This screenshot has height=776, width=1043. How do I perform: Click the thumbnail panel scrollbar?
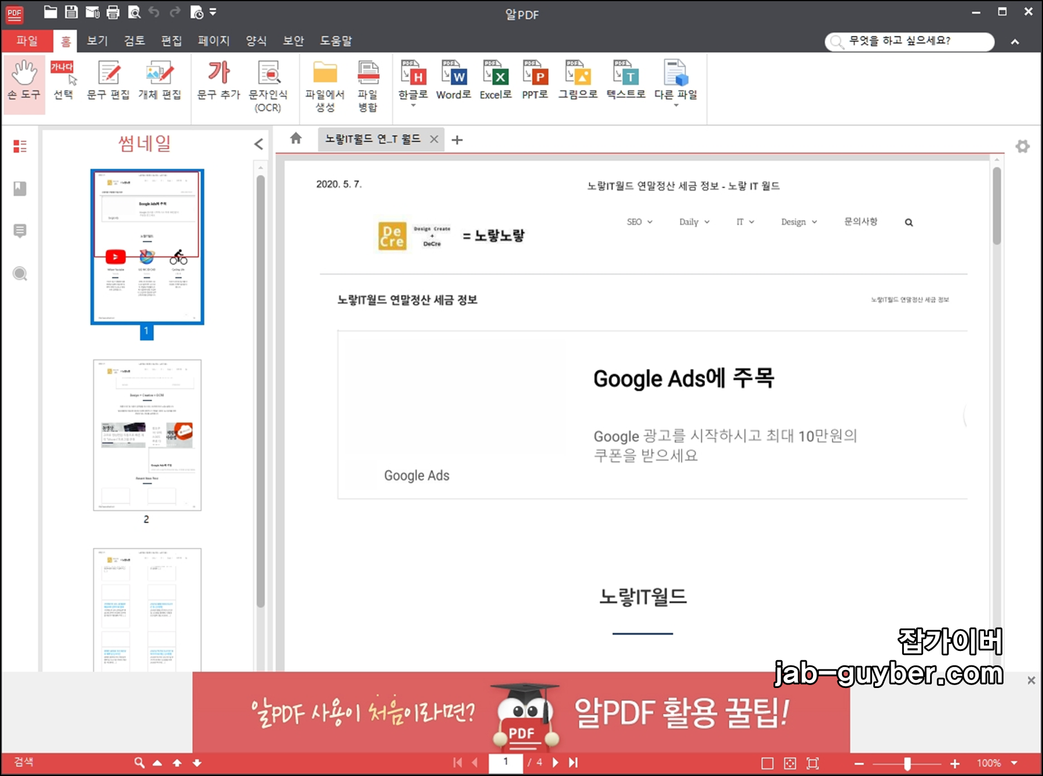pos(261,391)
